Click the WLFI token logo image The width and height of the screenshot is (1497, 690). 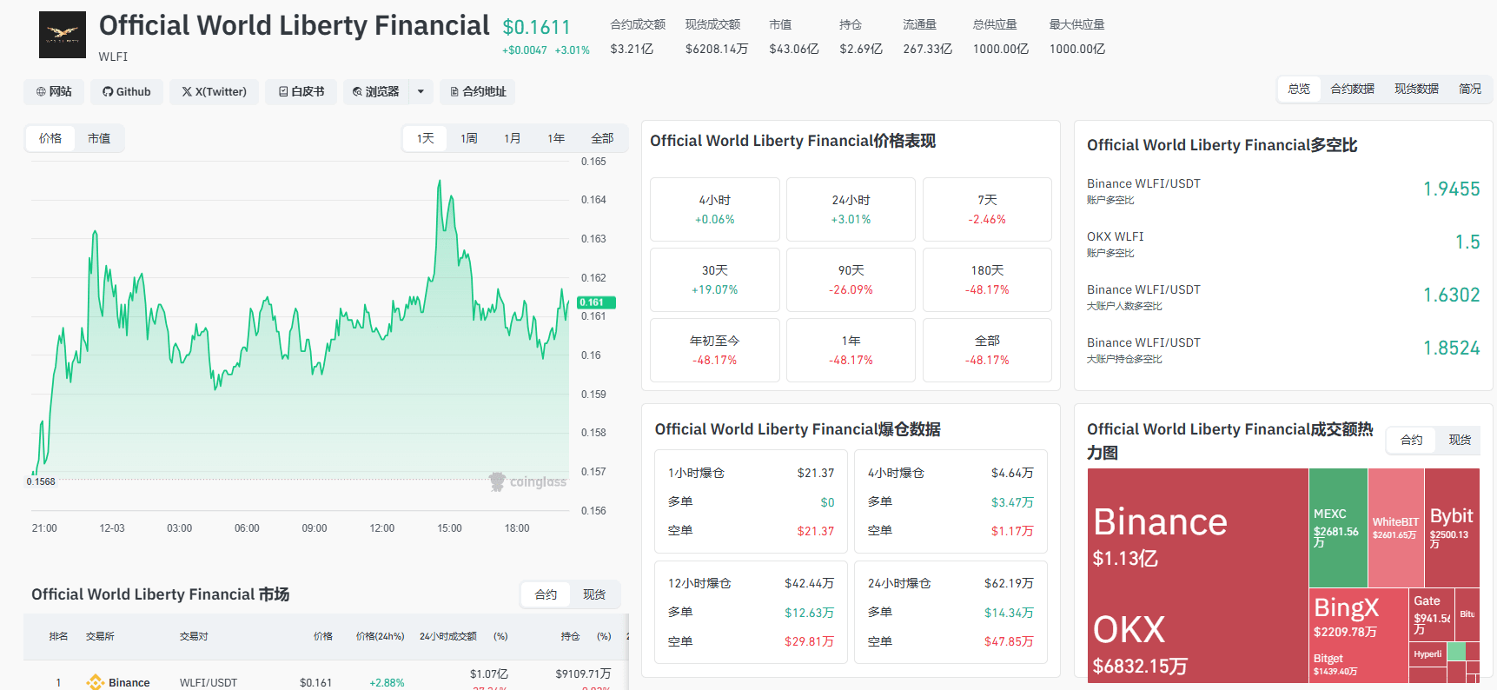click(63, 35)
